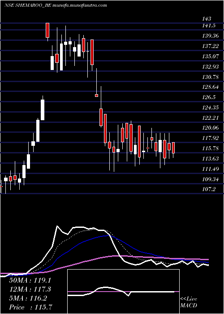The height and width of the screenshot is (314, 224).
Task: Click the 135.07 price axis label
Action: tap(210, 56)
